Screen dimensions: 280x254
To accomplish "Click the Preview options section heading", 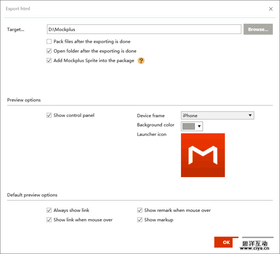I will (x=24, y=100).
